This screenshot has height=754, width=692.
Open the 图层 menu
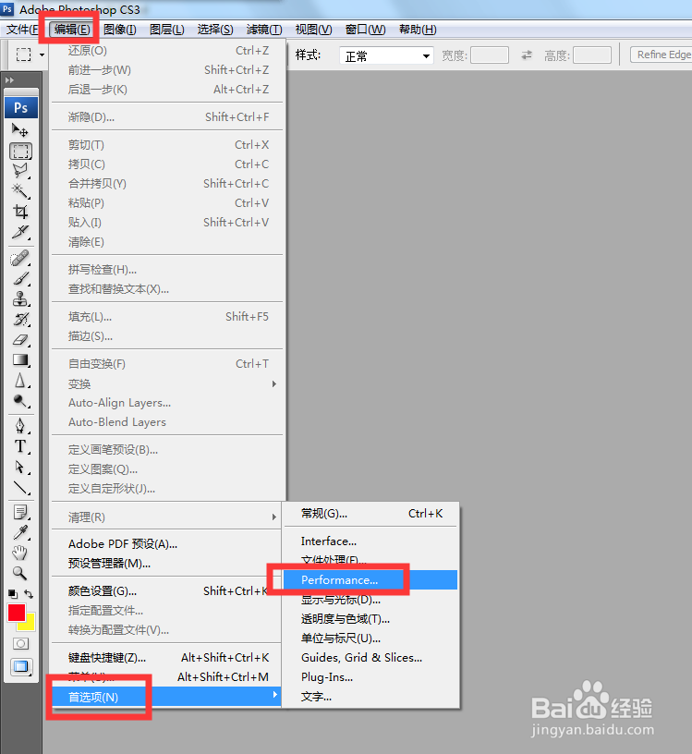167,30
